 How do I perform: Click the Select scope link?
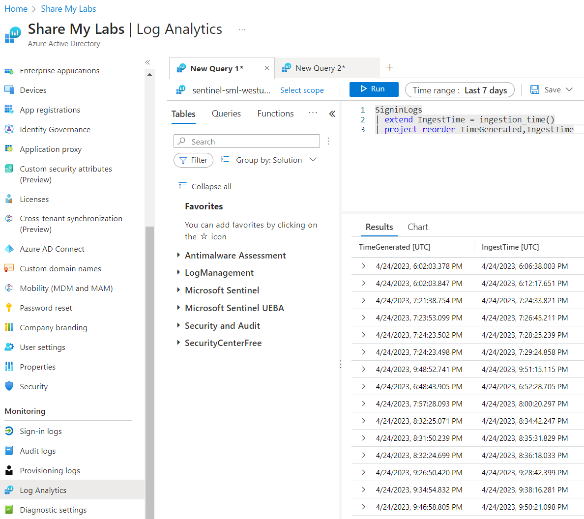(302, 90)
